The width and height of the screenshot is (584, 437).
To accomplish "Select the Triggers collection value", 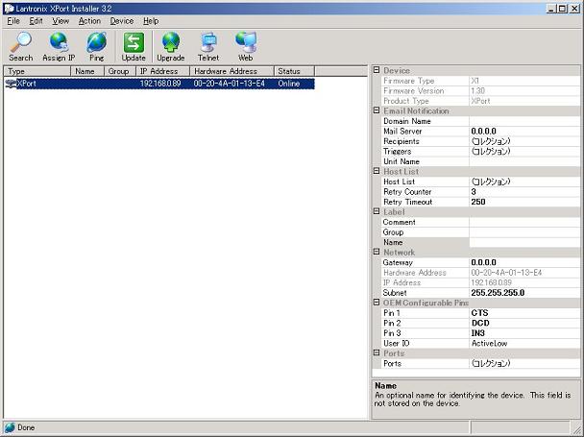I will pos(524,151).
